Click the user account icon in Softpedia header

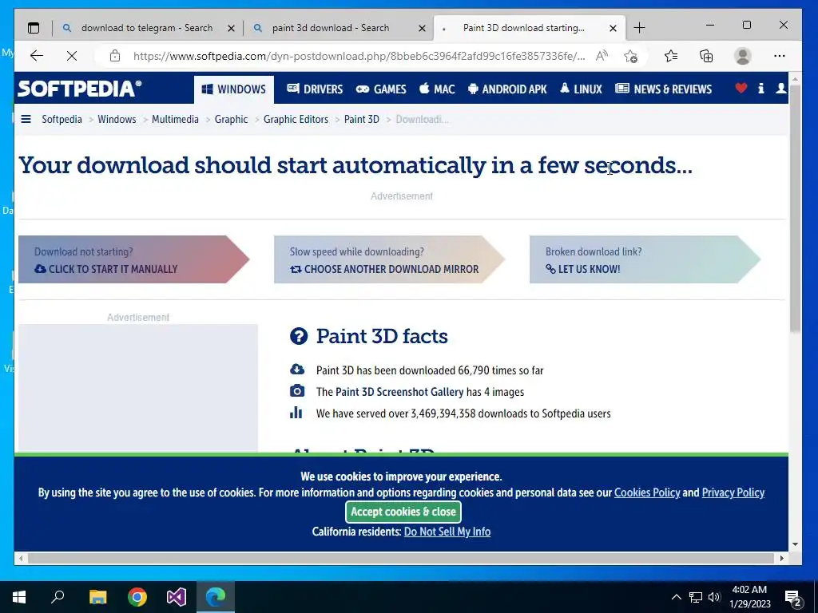pyautogui.click(x=781, y=88)
